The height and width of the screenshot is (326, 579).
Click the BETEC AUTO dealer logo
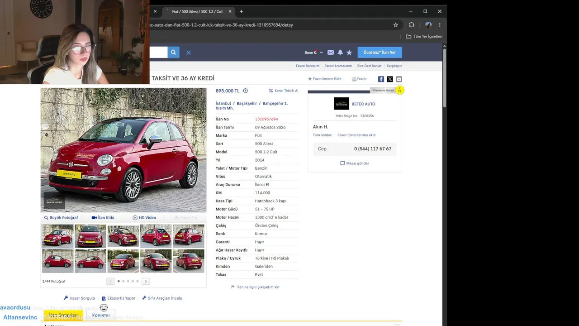(x=342, y=104)
